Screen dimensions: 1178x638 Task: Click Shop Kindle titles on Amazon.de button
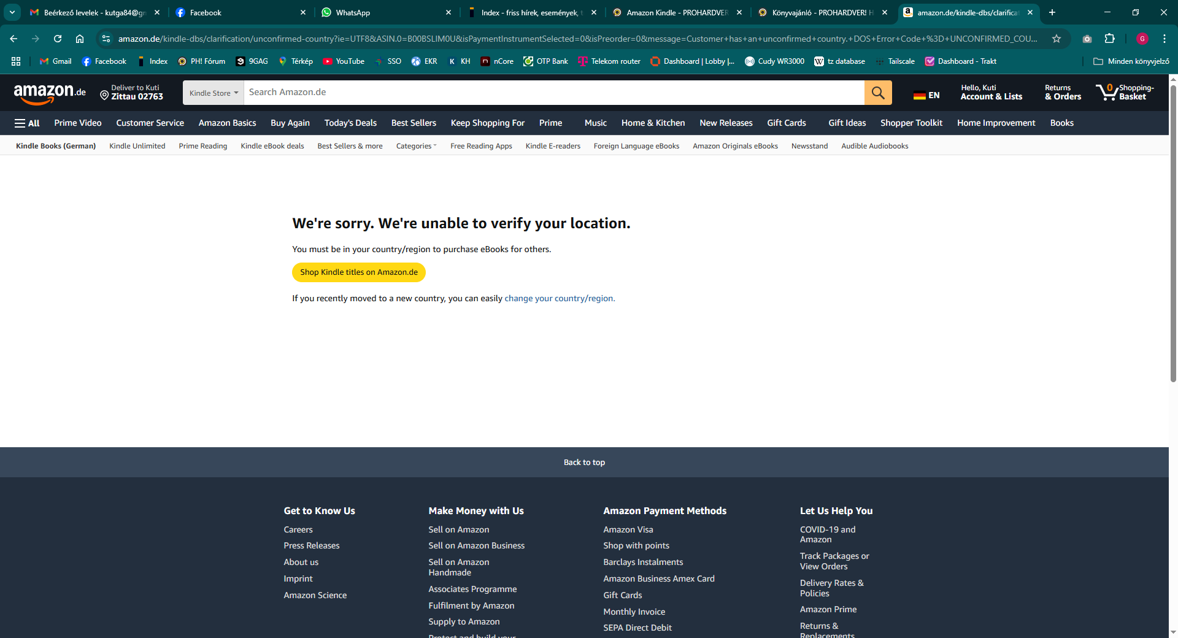pos(359,272)
